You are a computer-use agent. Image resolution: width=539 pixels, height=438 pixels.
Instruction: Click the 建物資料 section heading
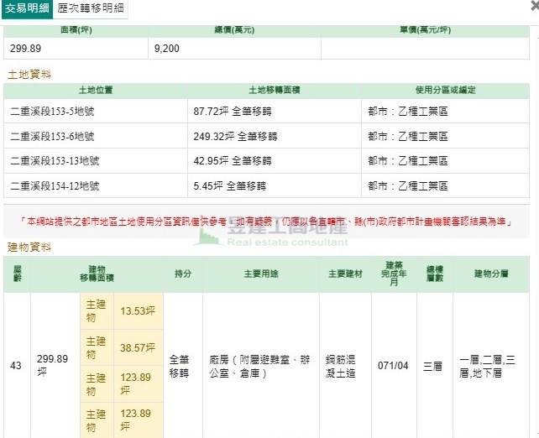(x=29, y=248)
